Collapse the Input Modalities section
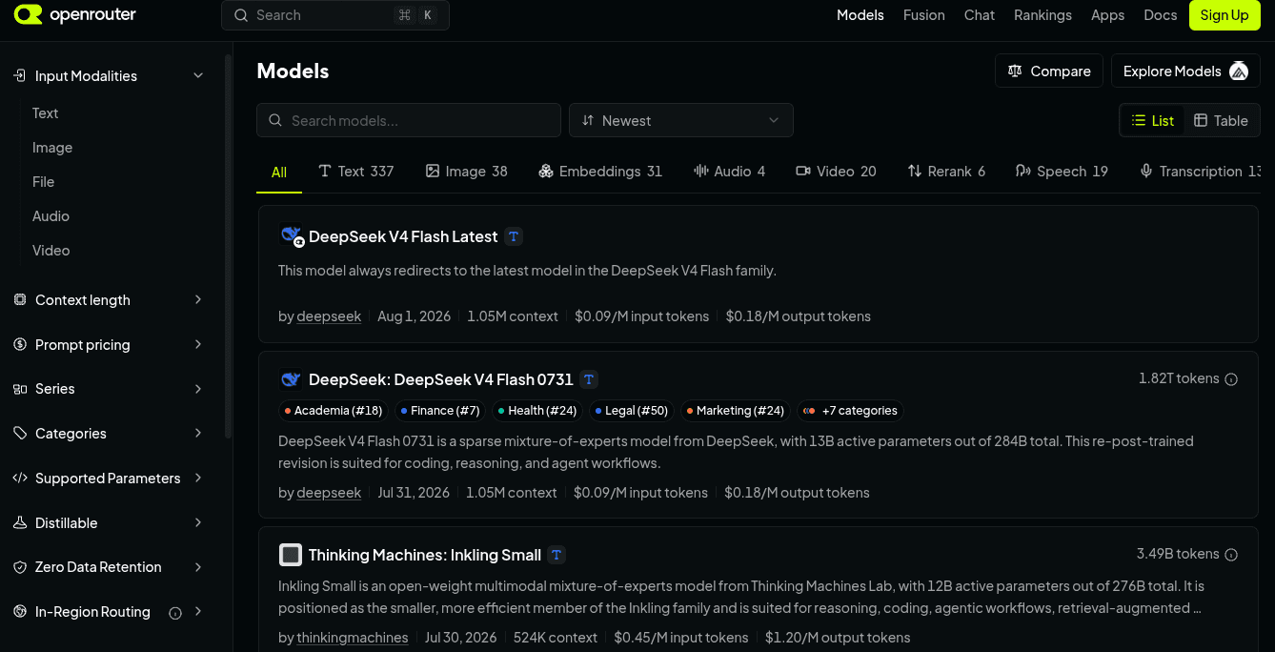Image resolution: width=1275 pixels, height=652 pixels. point(198,75)
